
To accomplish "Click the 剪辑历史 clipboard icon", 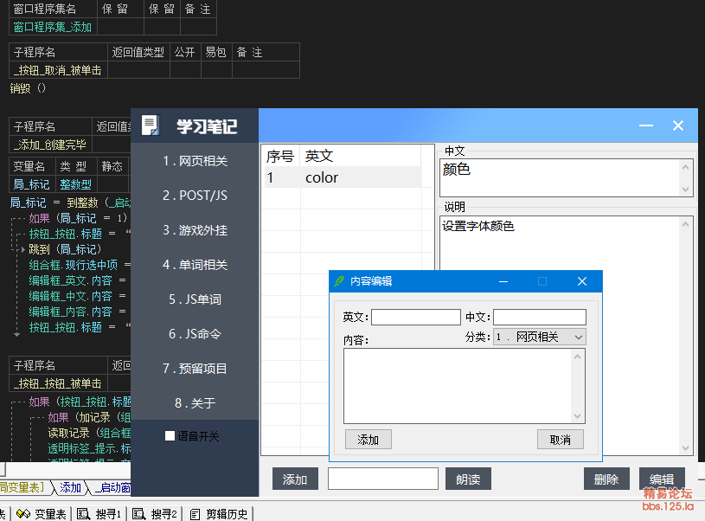I will point(195,514).
